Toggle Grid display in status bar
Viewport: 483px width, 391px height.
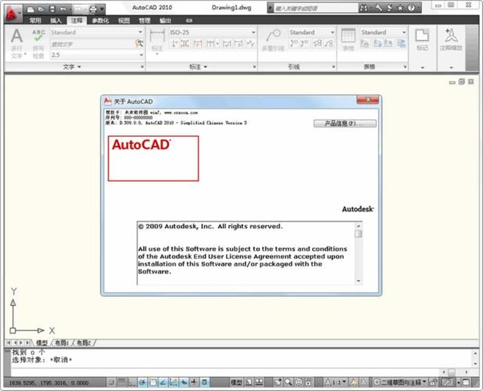pos(122,383)
